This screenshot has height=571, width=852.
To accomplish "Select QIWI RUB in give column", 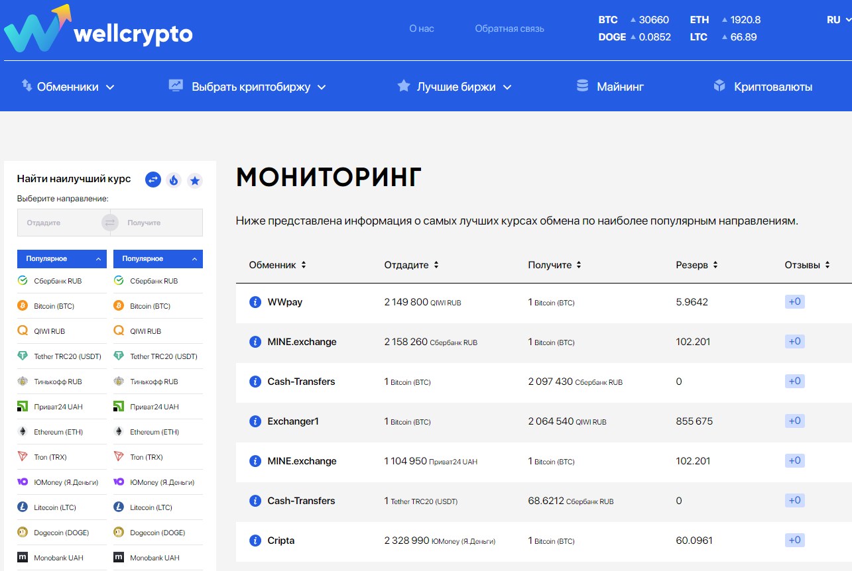I will [x=62, y=331].
